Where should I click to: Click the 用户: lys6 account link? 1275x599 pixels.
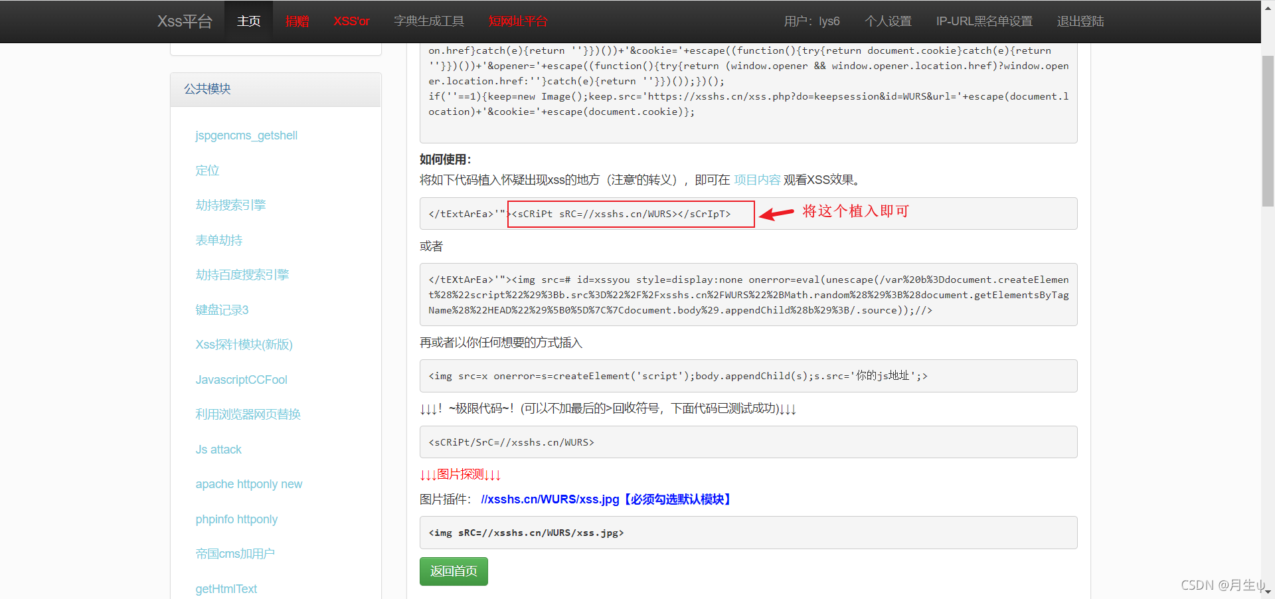coord(811,21)
